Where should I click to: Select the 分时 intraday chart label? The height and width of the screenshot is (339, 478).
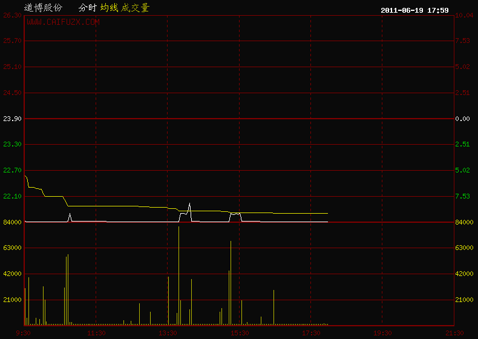pyautogui.click(x=88, y=8)
